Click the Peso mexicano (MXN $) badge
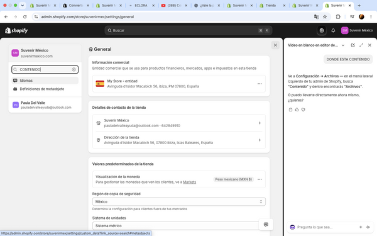 tap(233, 179)
